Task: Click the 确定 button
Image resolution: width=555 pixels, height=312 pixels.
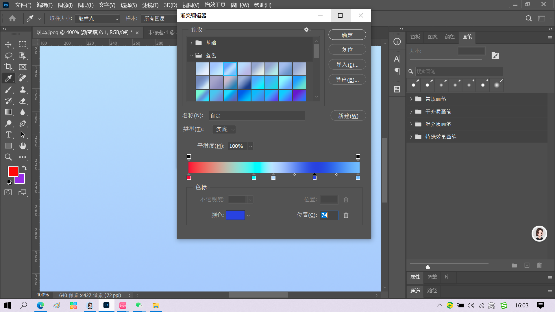Action: 347,35
